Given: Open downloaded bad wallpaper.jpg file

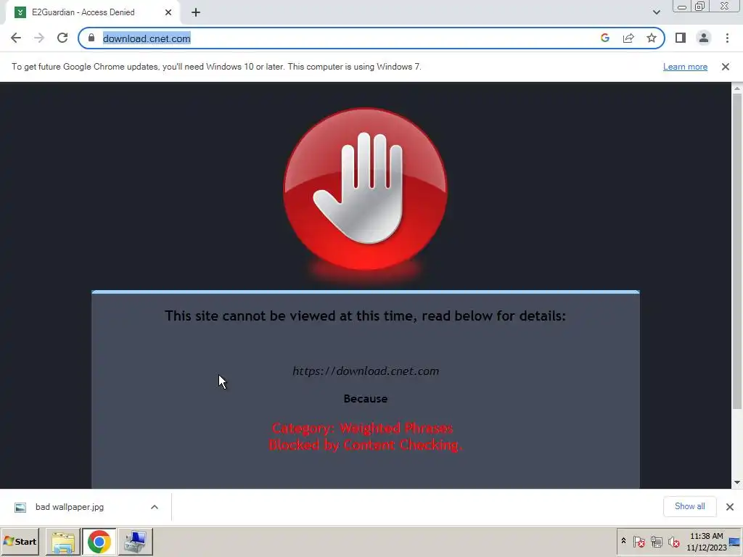Looking at the screenshot, I should 69,507.
